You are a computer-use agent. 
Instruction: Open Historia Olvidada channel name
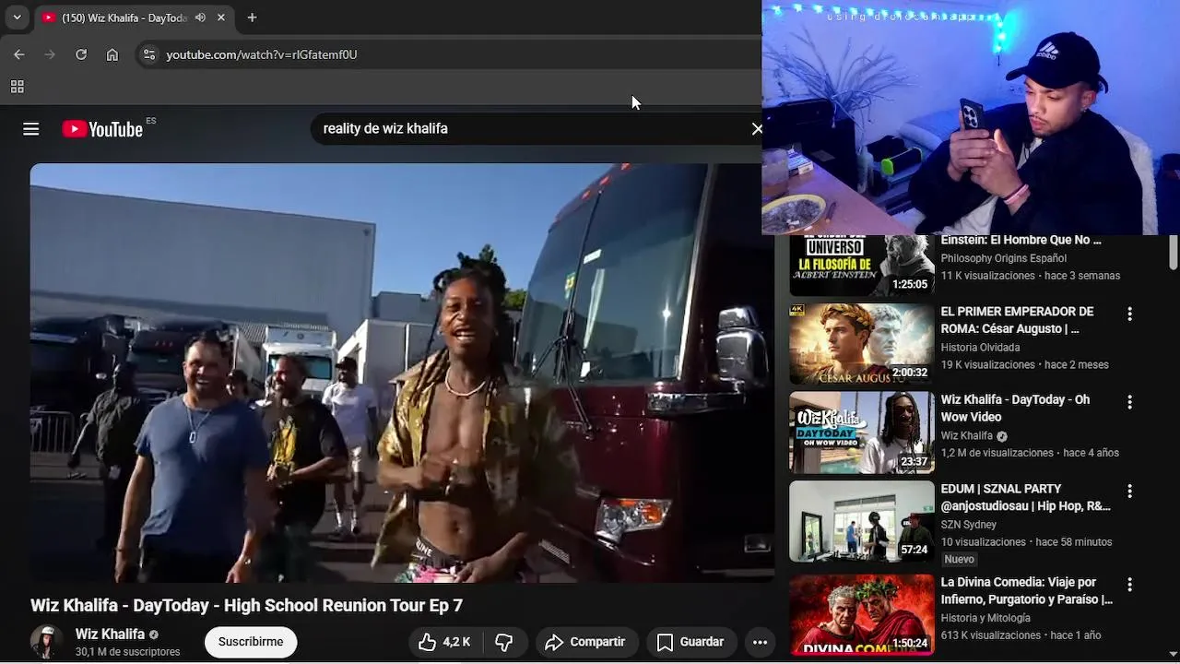click(x=980, y=348)
